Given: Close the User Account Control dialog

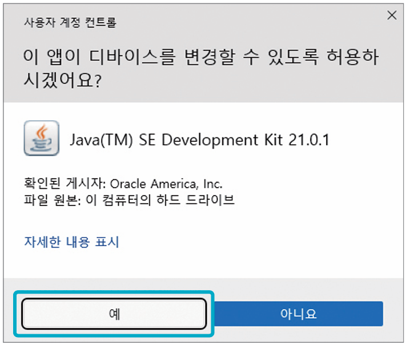Looking at the screenshot, I should (392, 15).
